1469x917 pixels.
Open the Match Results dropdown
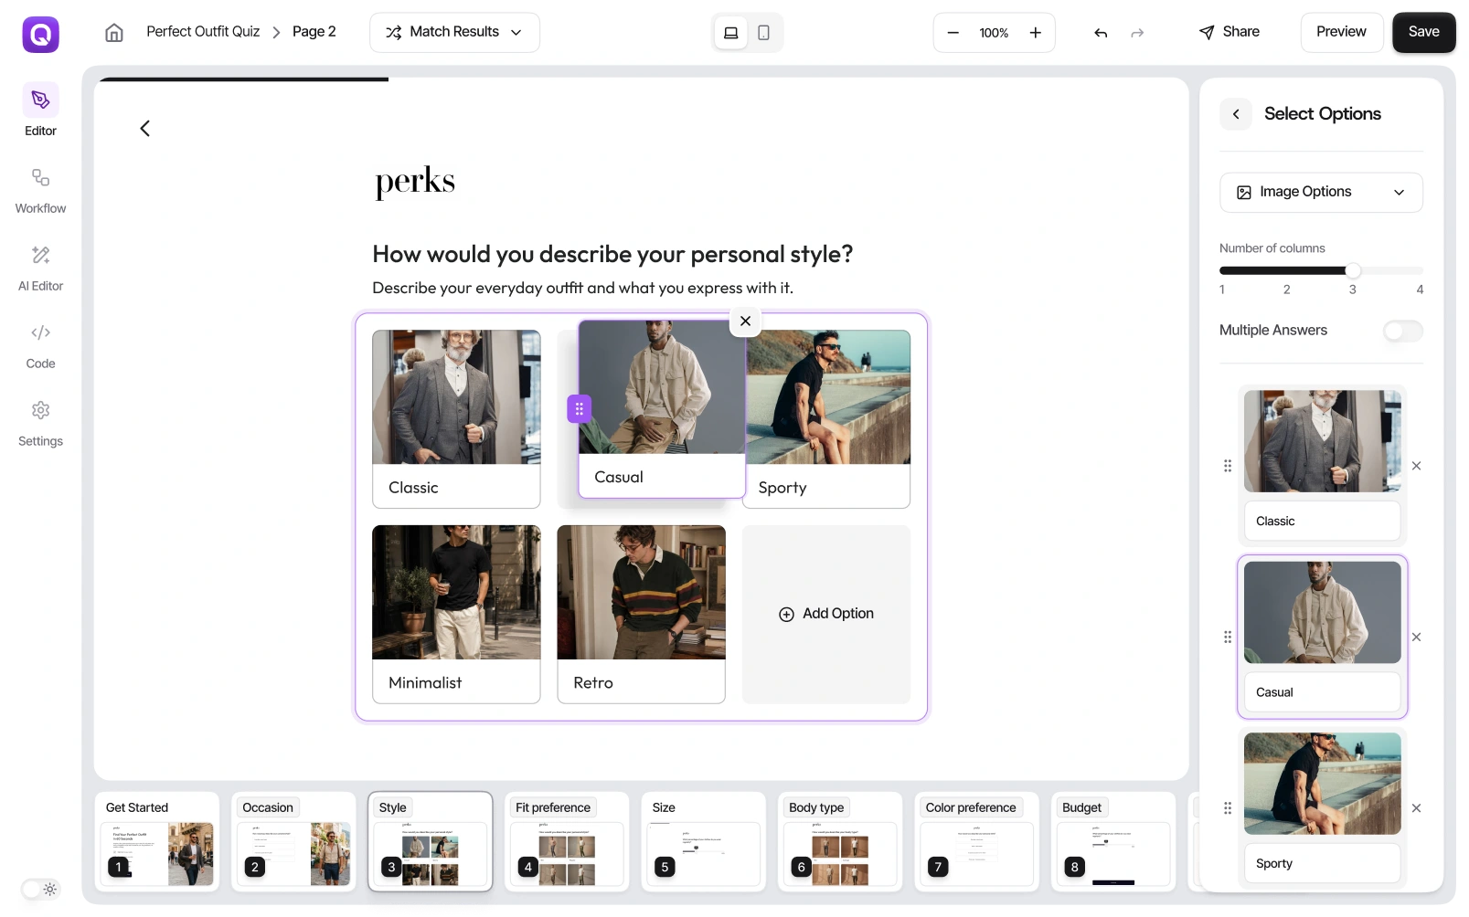(x=454, y=33)
